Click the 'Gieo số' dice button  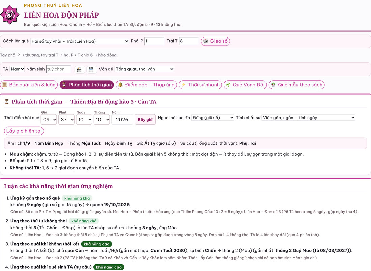(x=215, y=41)
